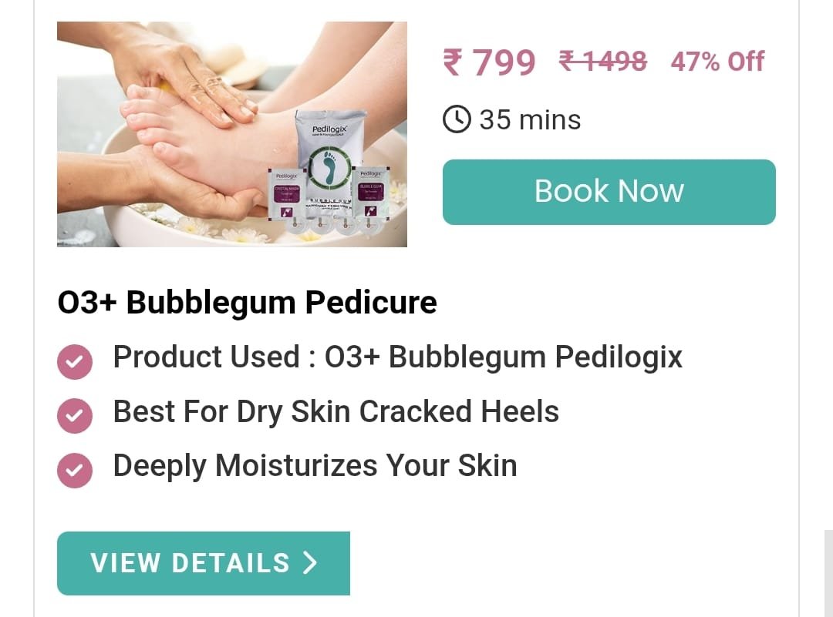This screenshot has width=833, height=617.
Task: Open View Details for Bubblegum Pedicure
Action: [204, 563]
